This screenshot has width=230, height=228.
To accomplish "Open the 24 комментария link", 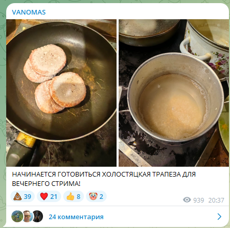I will [76, 217].
